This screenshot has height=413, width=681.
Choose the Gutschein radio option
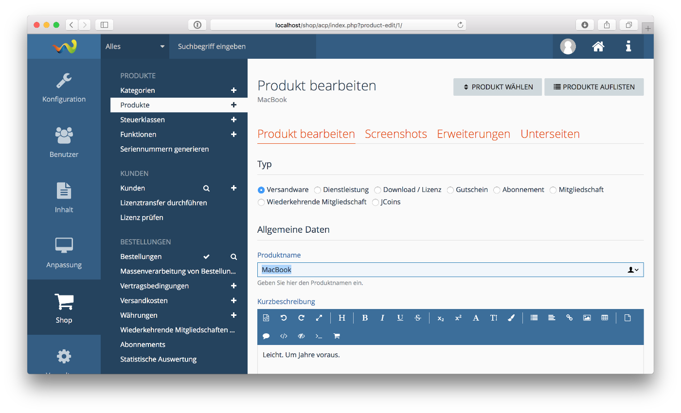(x=450, y=190)
